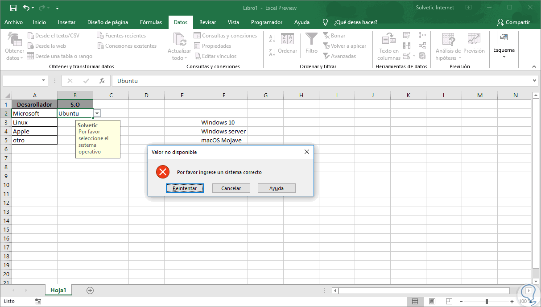The width and height of the screenshot is (541, 307).
Task: Click Texto en columnas icon
Action: coord(389,39)
